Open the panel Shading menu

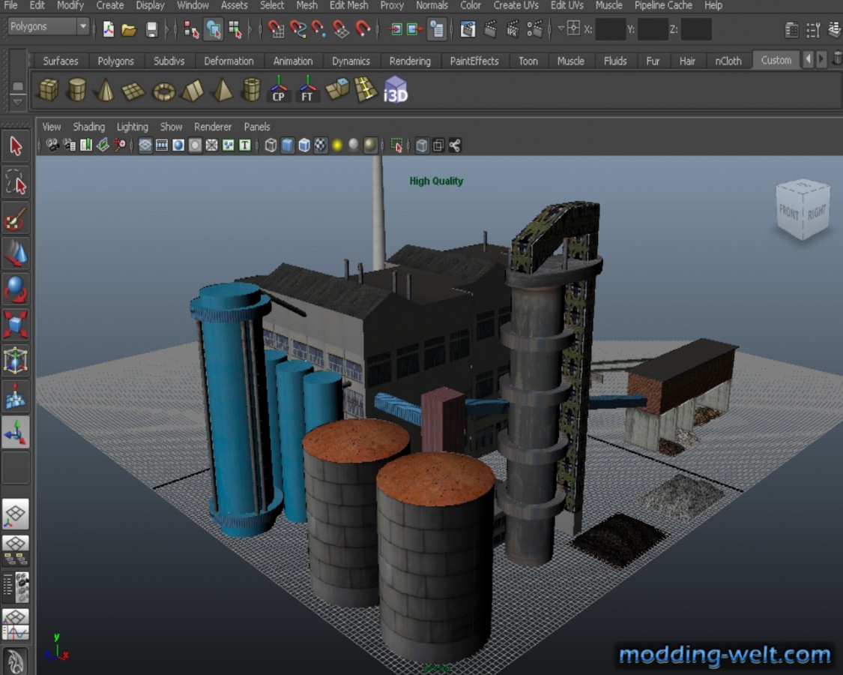tap(88, 127)
